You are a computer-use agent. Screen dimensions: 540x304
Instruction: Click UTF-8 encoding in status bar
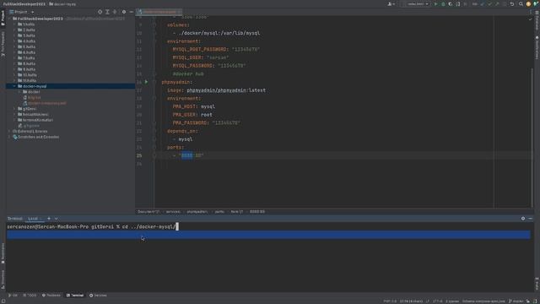(437, 301)
